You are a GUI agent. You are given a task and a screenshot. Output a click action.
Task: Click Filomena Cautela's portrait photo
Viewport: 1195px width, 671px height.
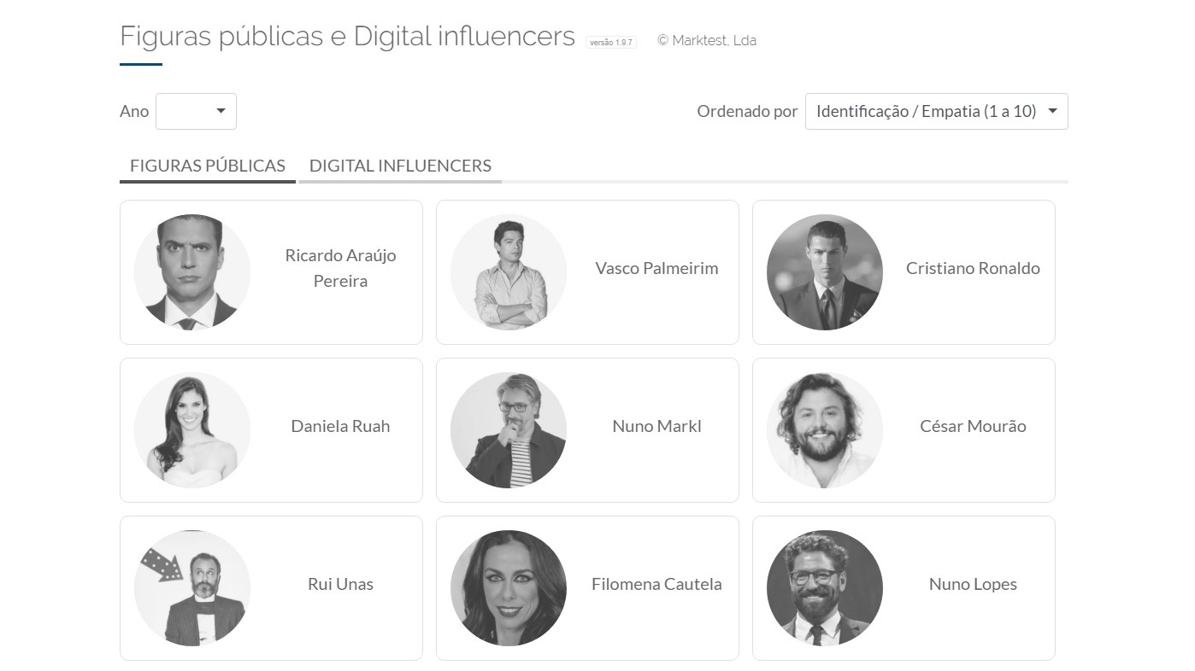click(x=509, y=588)
